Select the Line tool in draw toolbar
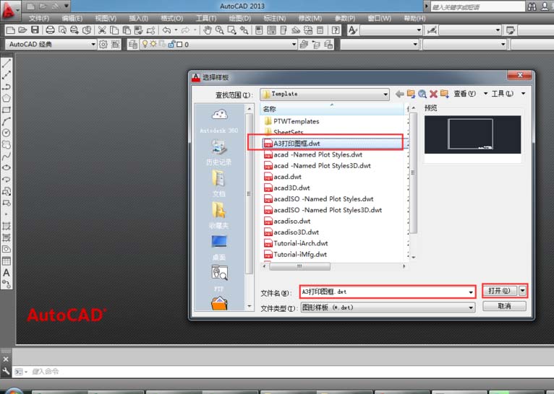 (7, 64)
